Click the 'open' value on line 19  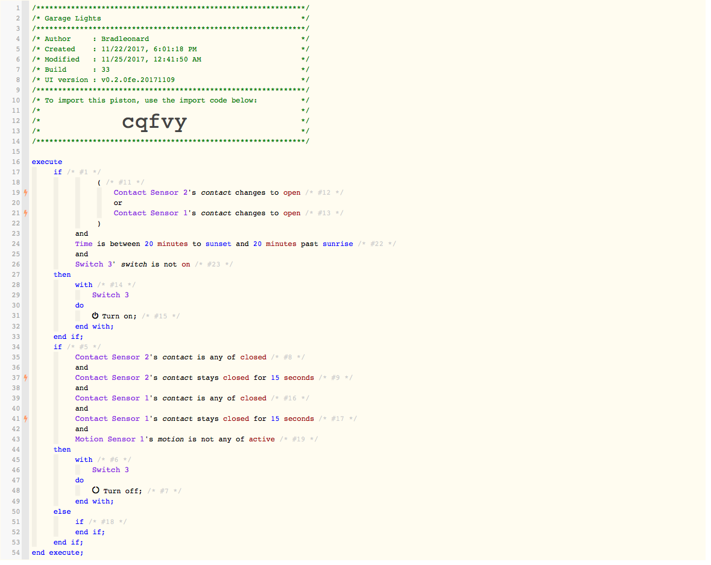point(292,193)
